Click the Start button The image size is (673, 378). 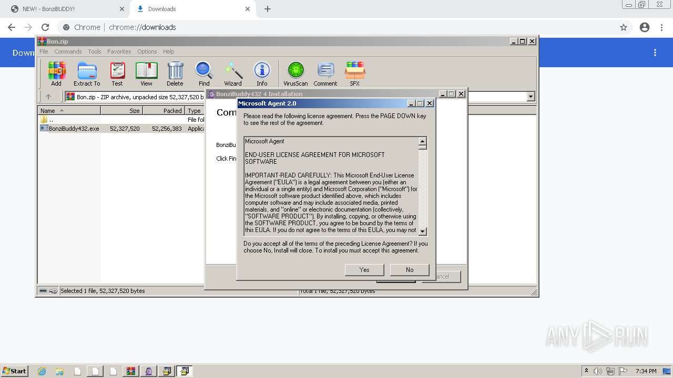click(15, 371)
